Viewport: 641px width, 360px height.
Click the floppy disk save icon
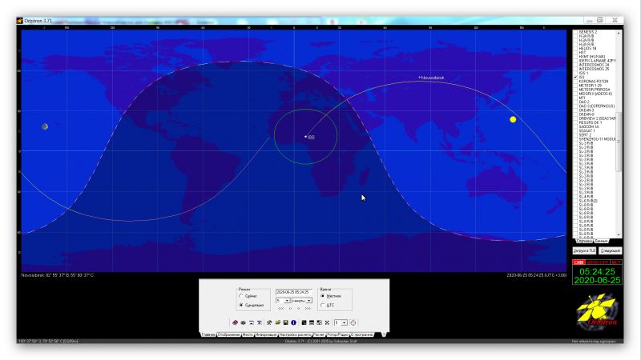[x=286, y=322]
